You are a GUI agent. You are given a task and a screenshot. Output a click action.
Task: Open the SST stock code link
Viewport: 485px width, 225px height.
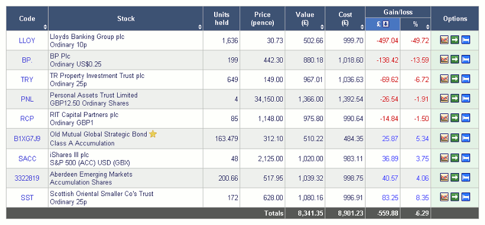[x=27, y=197]
